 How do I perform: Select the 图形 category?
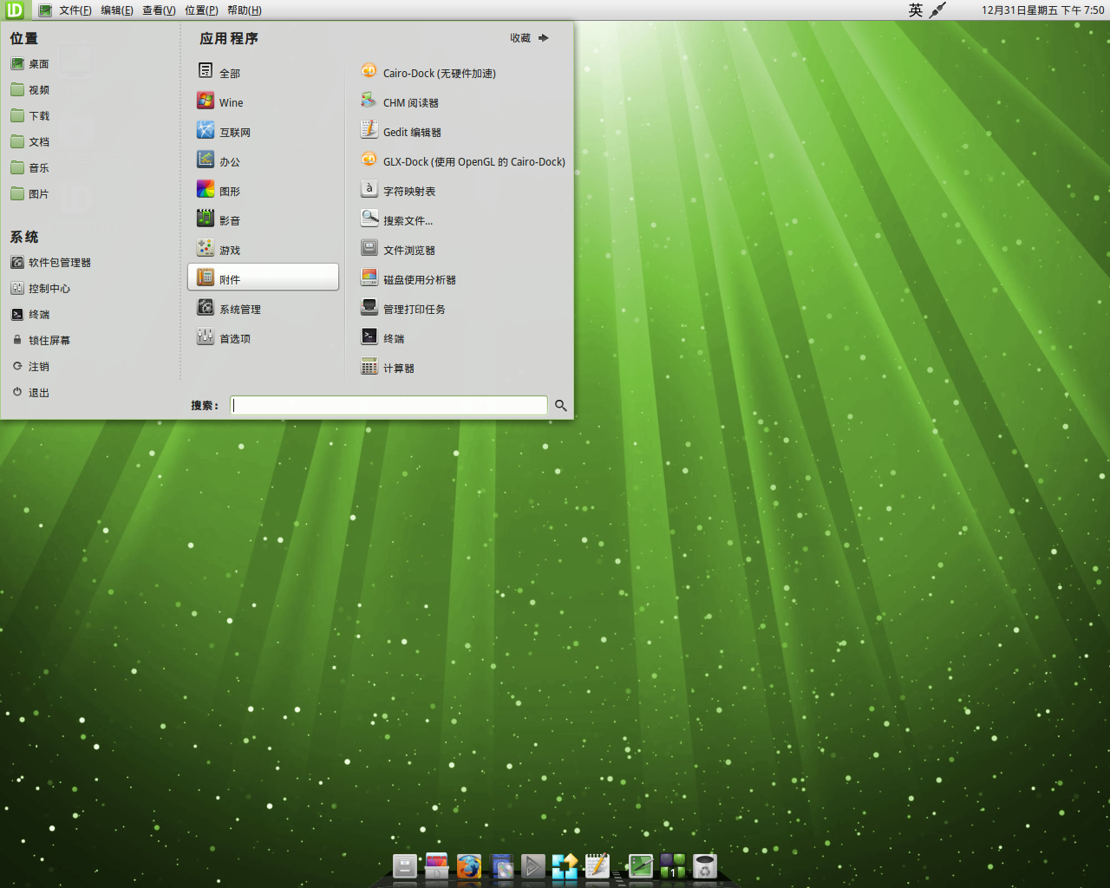(x=263, y=191)
